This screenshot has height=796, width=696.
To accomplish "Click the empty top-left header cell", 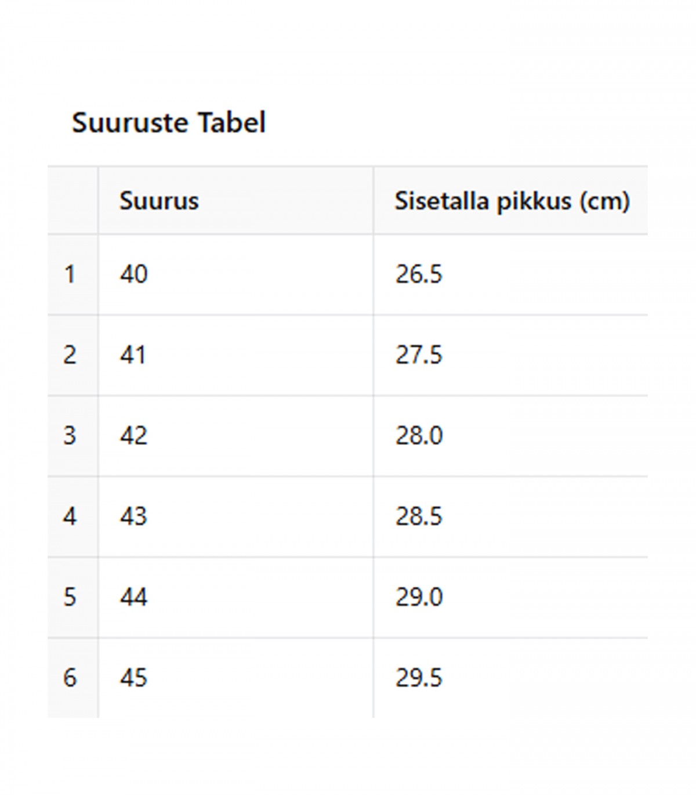I will pyautogui.click(x=72, y=201).
